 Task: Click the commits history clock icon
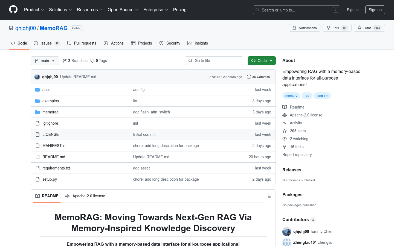point(249,77)
